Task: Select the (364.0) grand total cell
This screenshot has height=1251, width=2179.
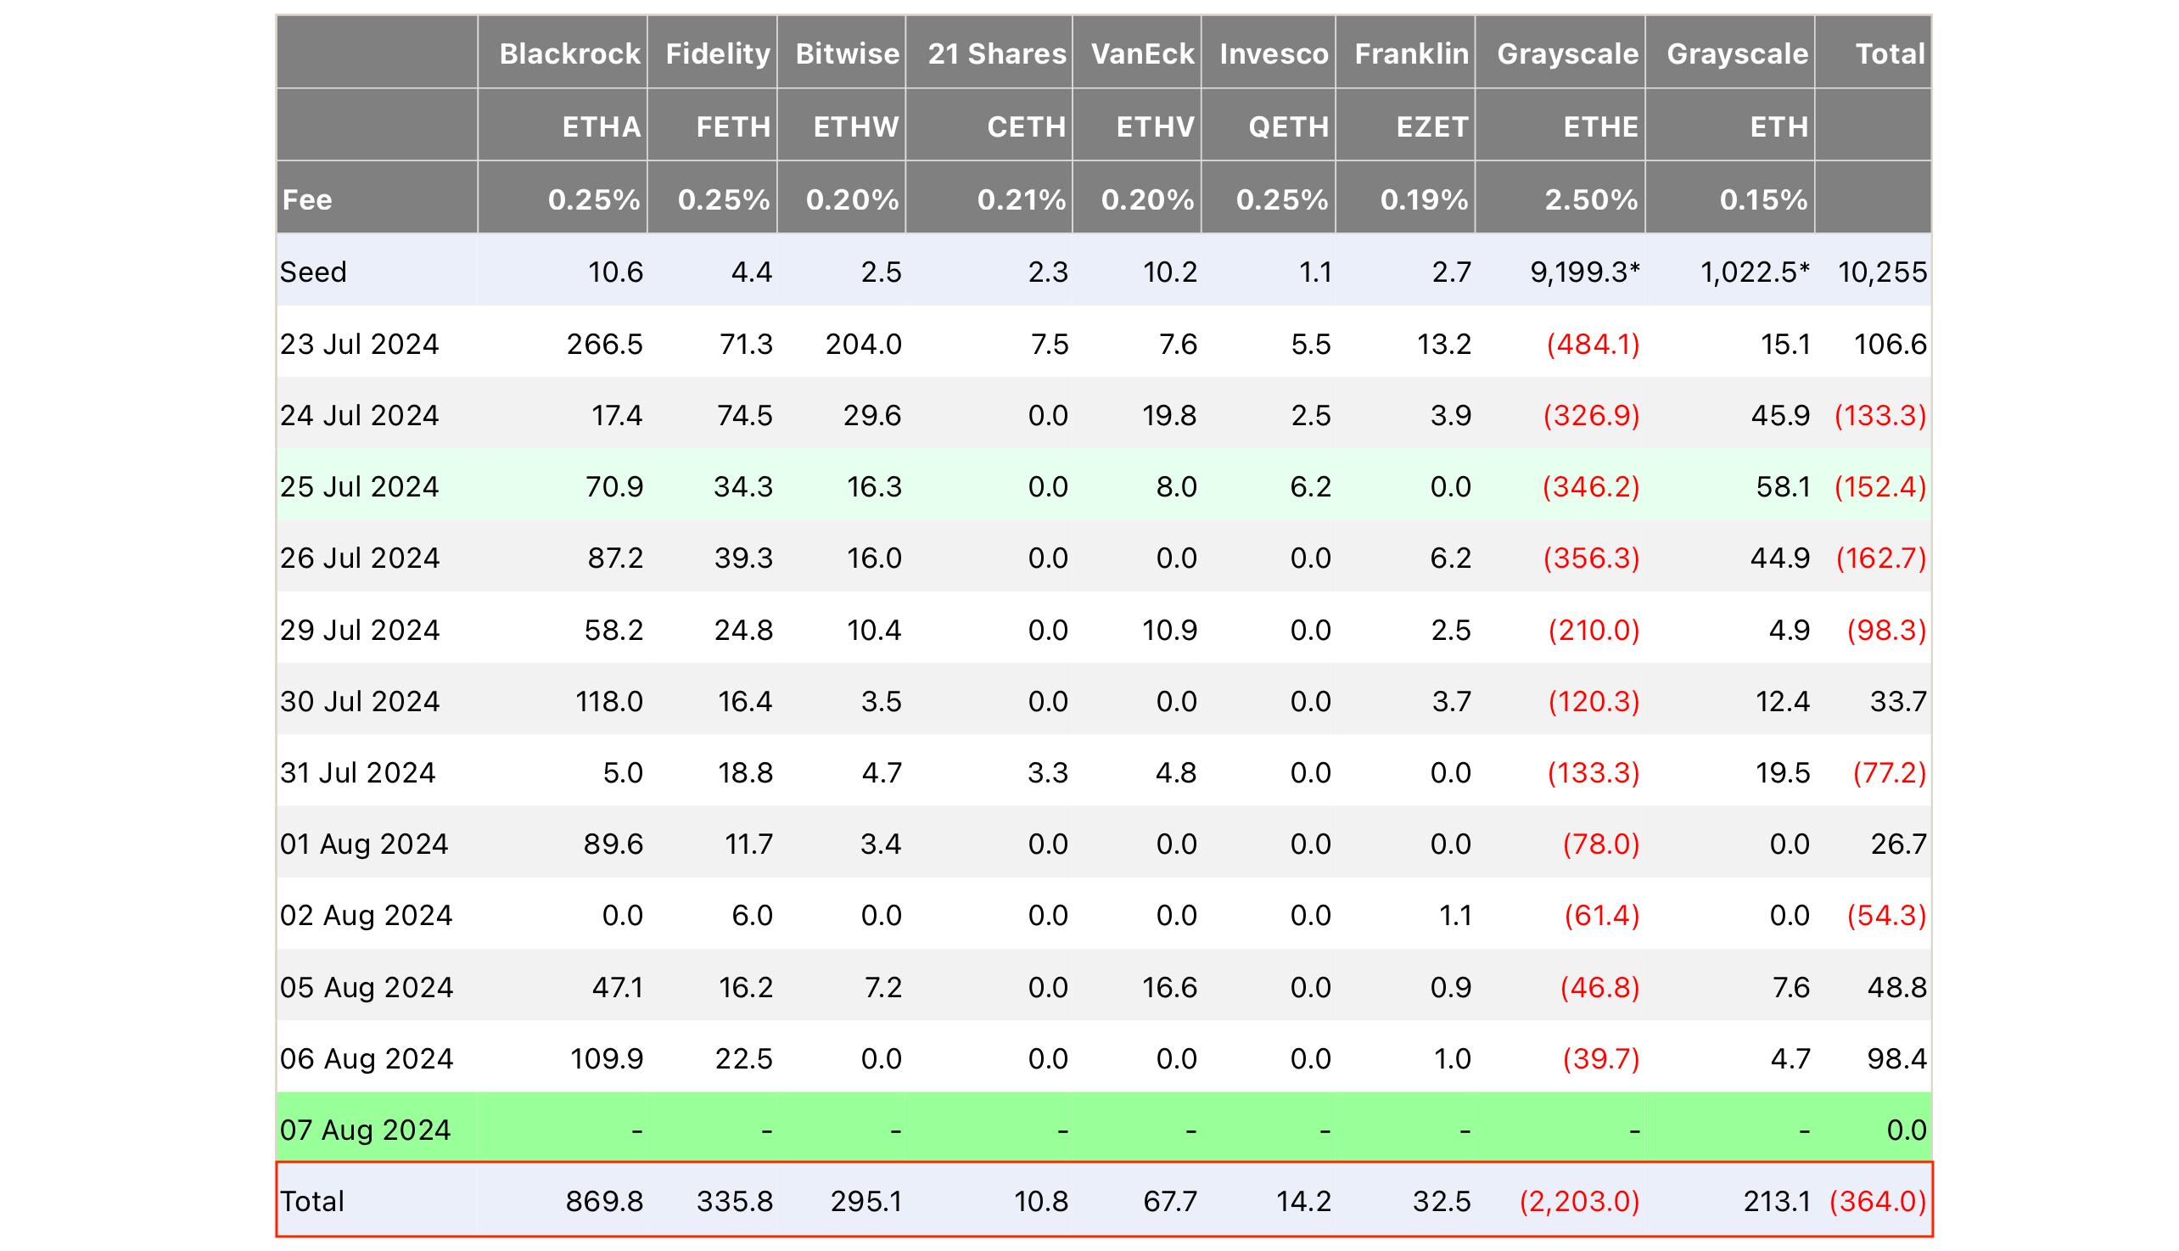Action: point(1877,1200)
